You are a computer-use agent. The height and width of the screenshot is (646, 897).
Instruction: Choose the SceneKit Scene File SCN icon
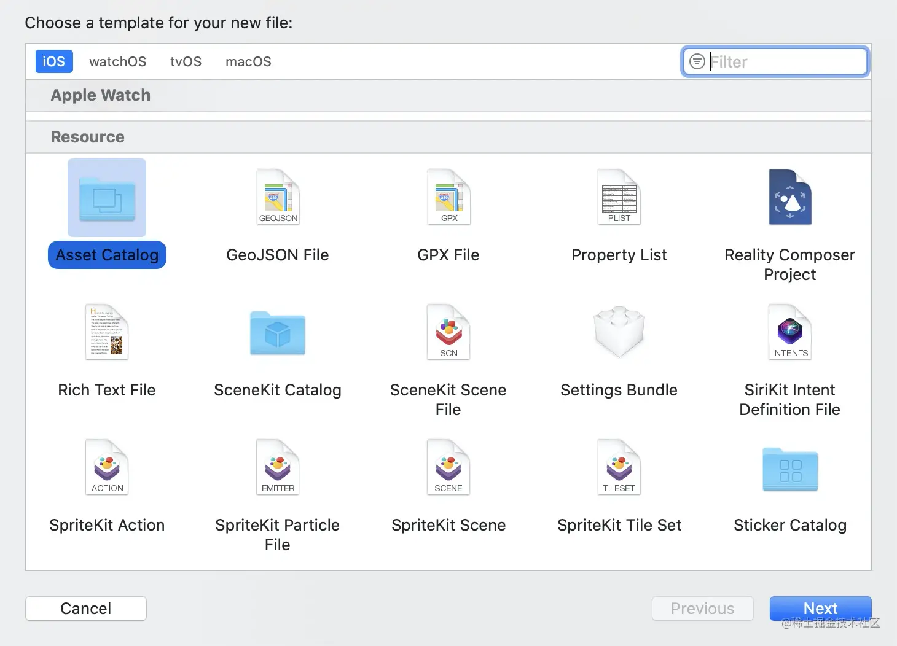(x=448, y=332)
